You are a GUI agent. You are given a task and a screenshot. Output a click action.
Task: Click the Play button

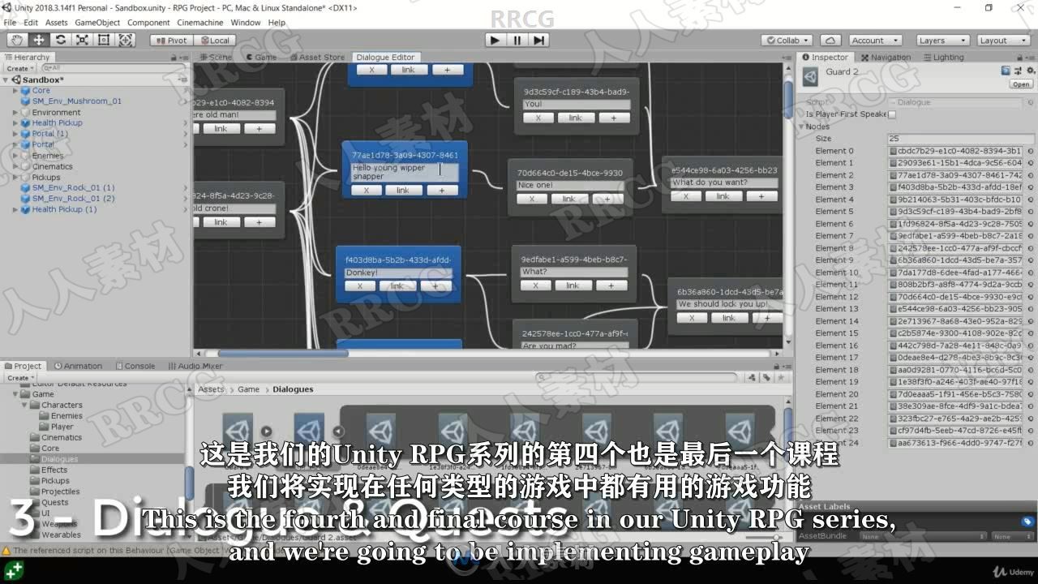click(495, 40)
